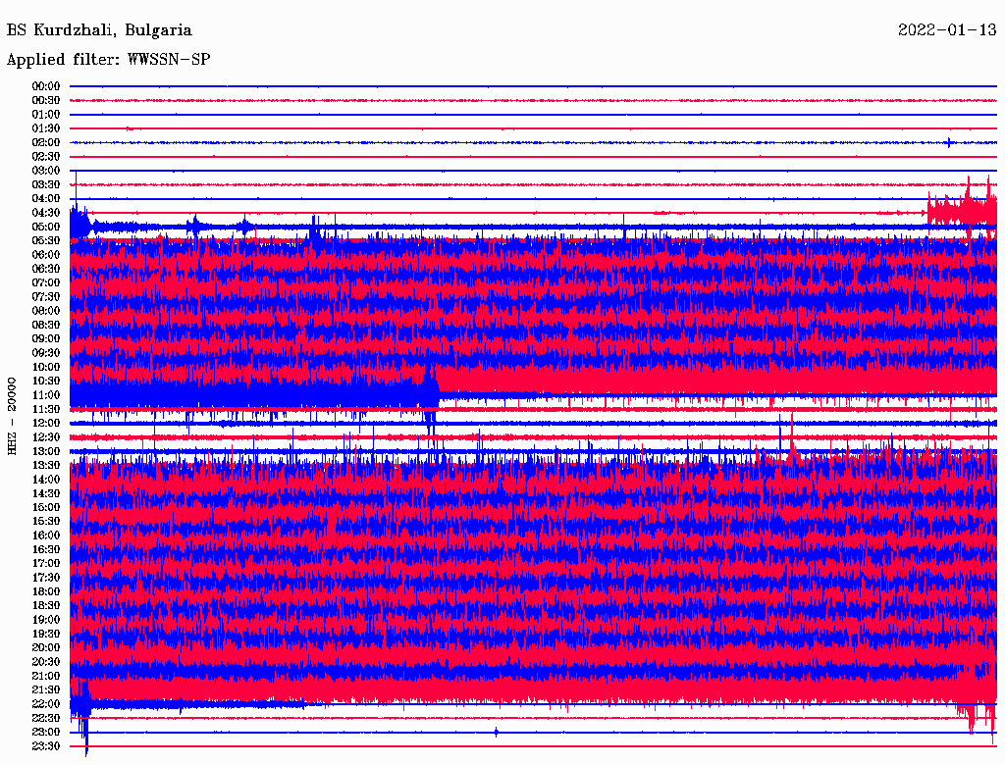Screen dimensions: 1005x765
Task: Click the small blue spike on the 23:00 trace
Action: (496, 733)
